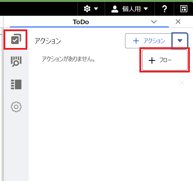Screen dimensions: 193x181
Task: Open the 個人用 account menu label
Action: [131, 9]
